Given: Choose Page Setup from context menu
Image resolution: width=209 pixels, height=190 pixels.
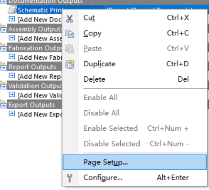Looking at the screenshot, I should coord(135,162).
